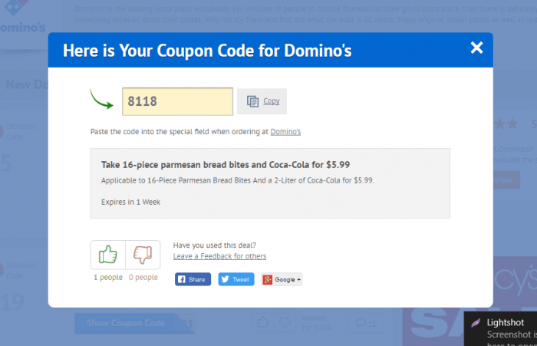This screenshot has height=346, width=537.
Task: Open the Domino's link in instructions
Action: [x=285, y=131]
